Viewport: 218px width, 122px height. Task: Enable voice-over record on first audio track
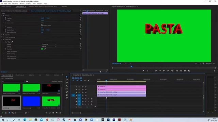point(92,99)
